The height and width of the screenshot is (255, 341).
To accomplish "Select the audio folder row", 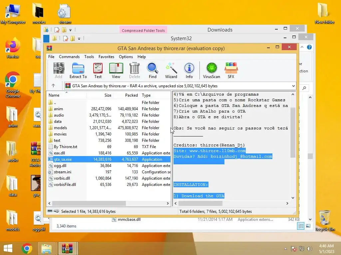I will pos(109,115).
